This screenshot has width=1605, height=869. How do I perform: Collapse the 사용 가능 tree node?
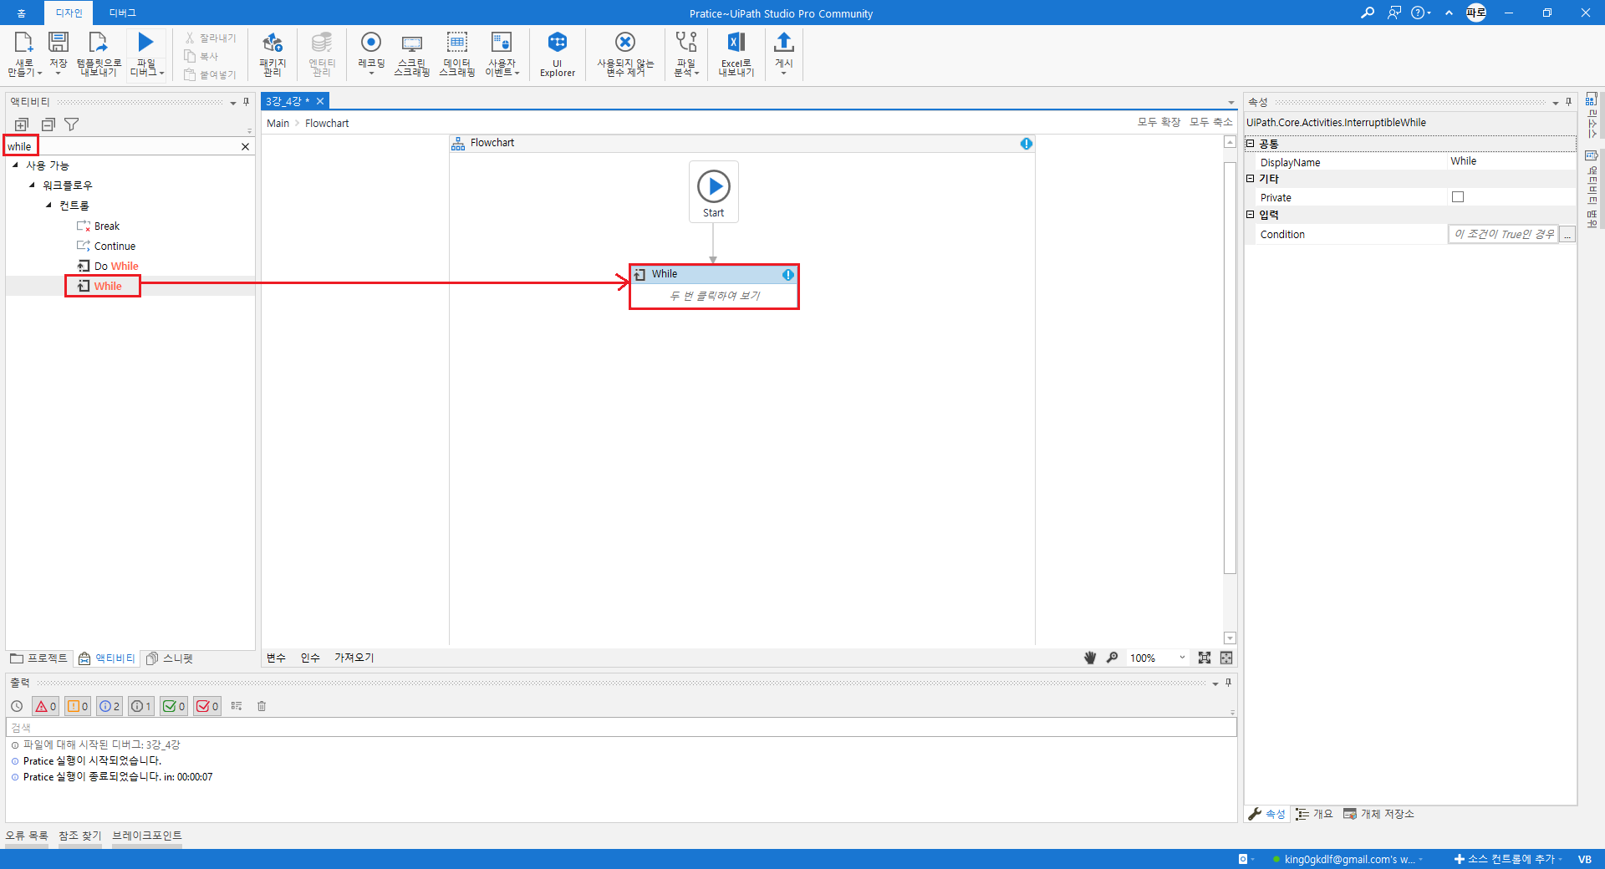15,165
